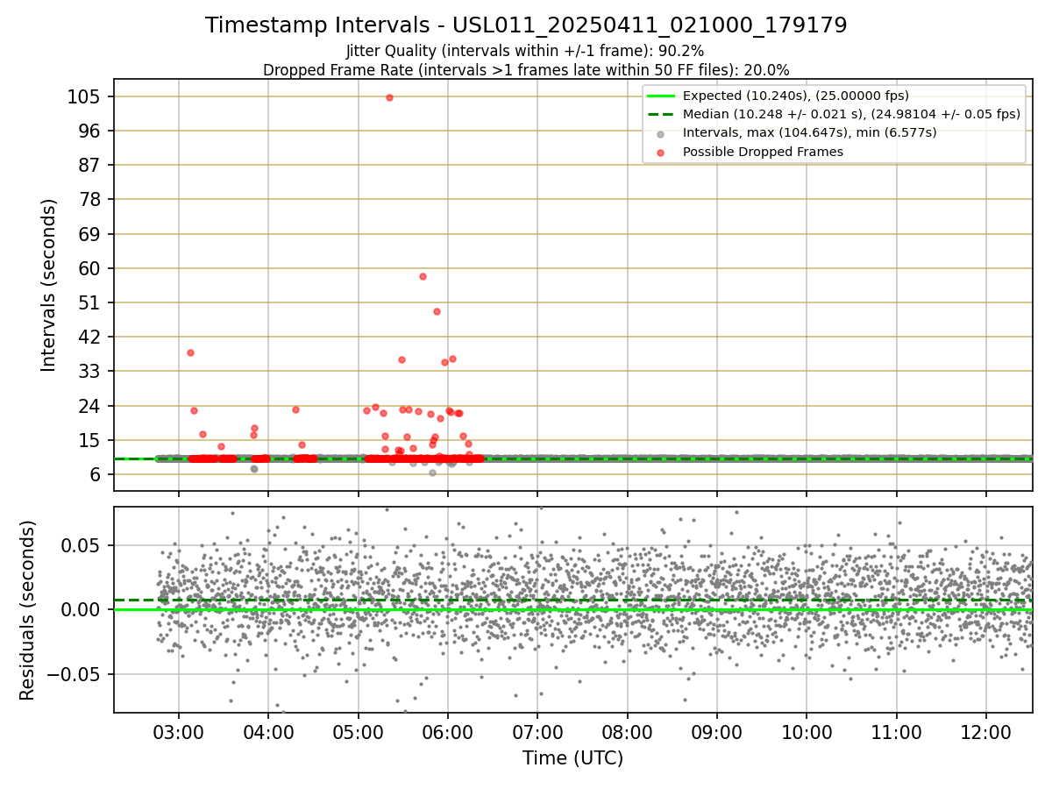
Task: Click the dashed dark green line sample in legend
Action: pos(661,114)
